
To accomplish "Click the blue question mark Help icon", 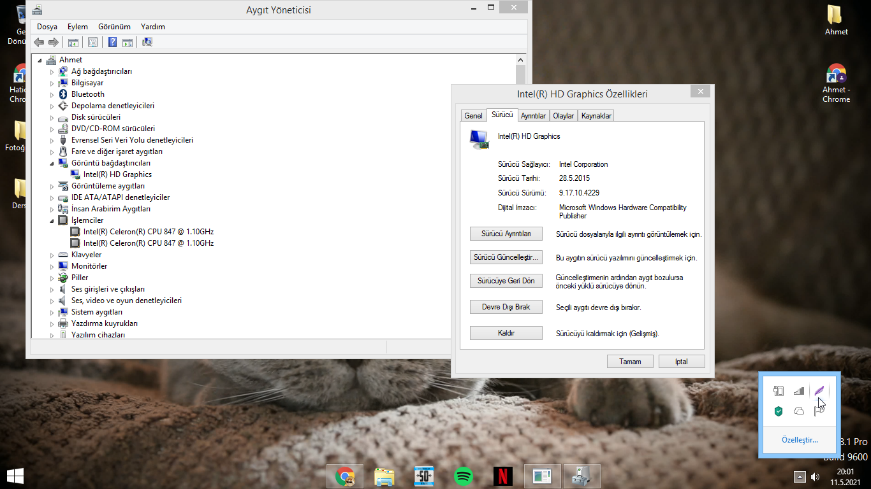I will click(113, 43).
